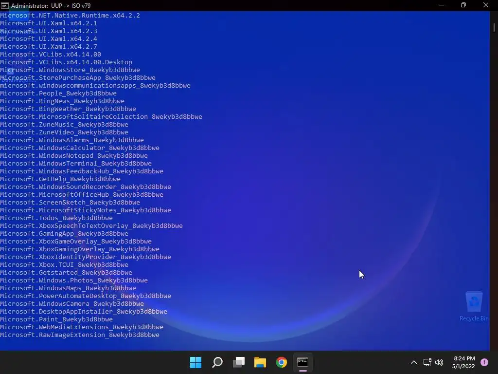Launch File Explorer from taskbar
Viewport: 498px width, 374px height.
tap(260, 362)
